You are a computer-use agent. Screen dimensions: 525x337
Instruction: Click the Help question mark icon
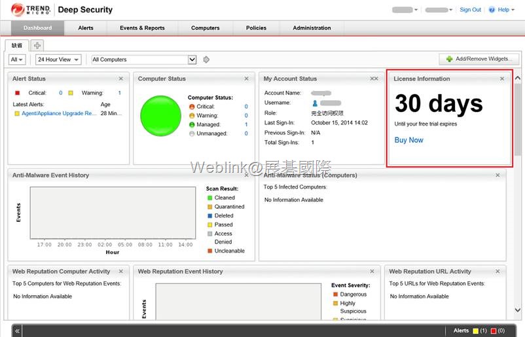492,10
